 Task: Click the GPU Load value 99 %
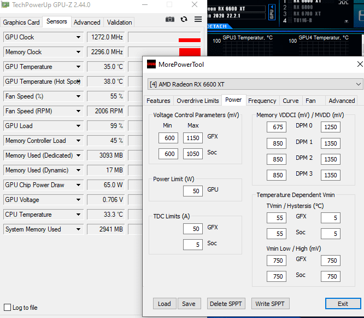(x=106, y=126)
